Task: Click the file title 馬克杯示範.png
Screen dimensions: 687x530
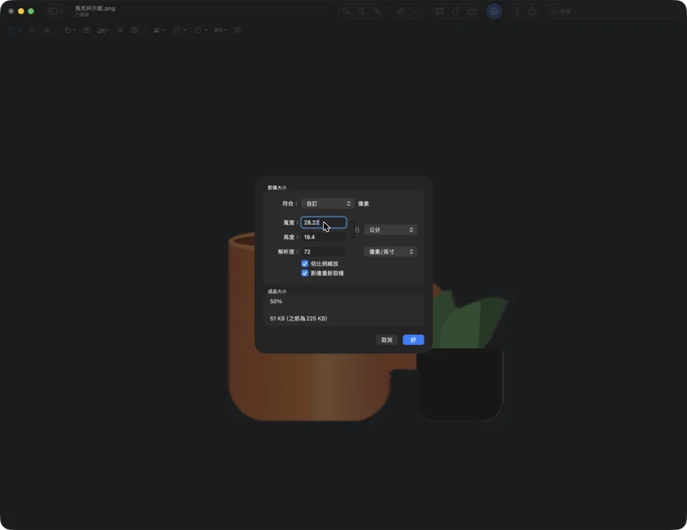Action: pos(95,8)
